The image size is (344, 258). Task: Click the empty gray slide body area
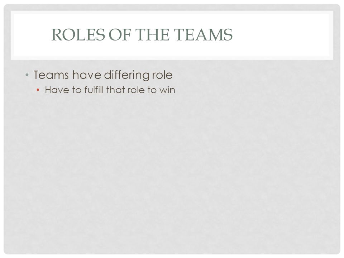pyautogui.click(x=172, y=171)
